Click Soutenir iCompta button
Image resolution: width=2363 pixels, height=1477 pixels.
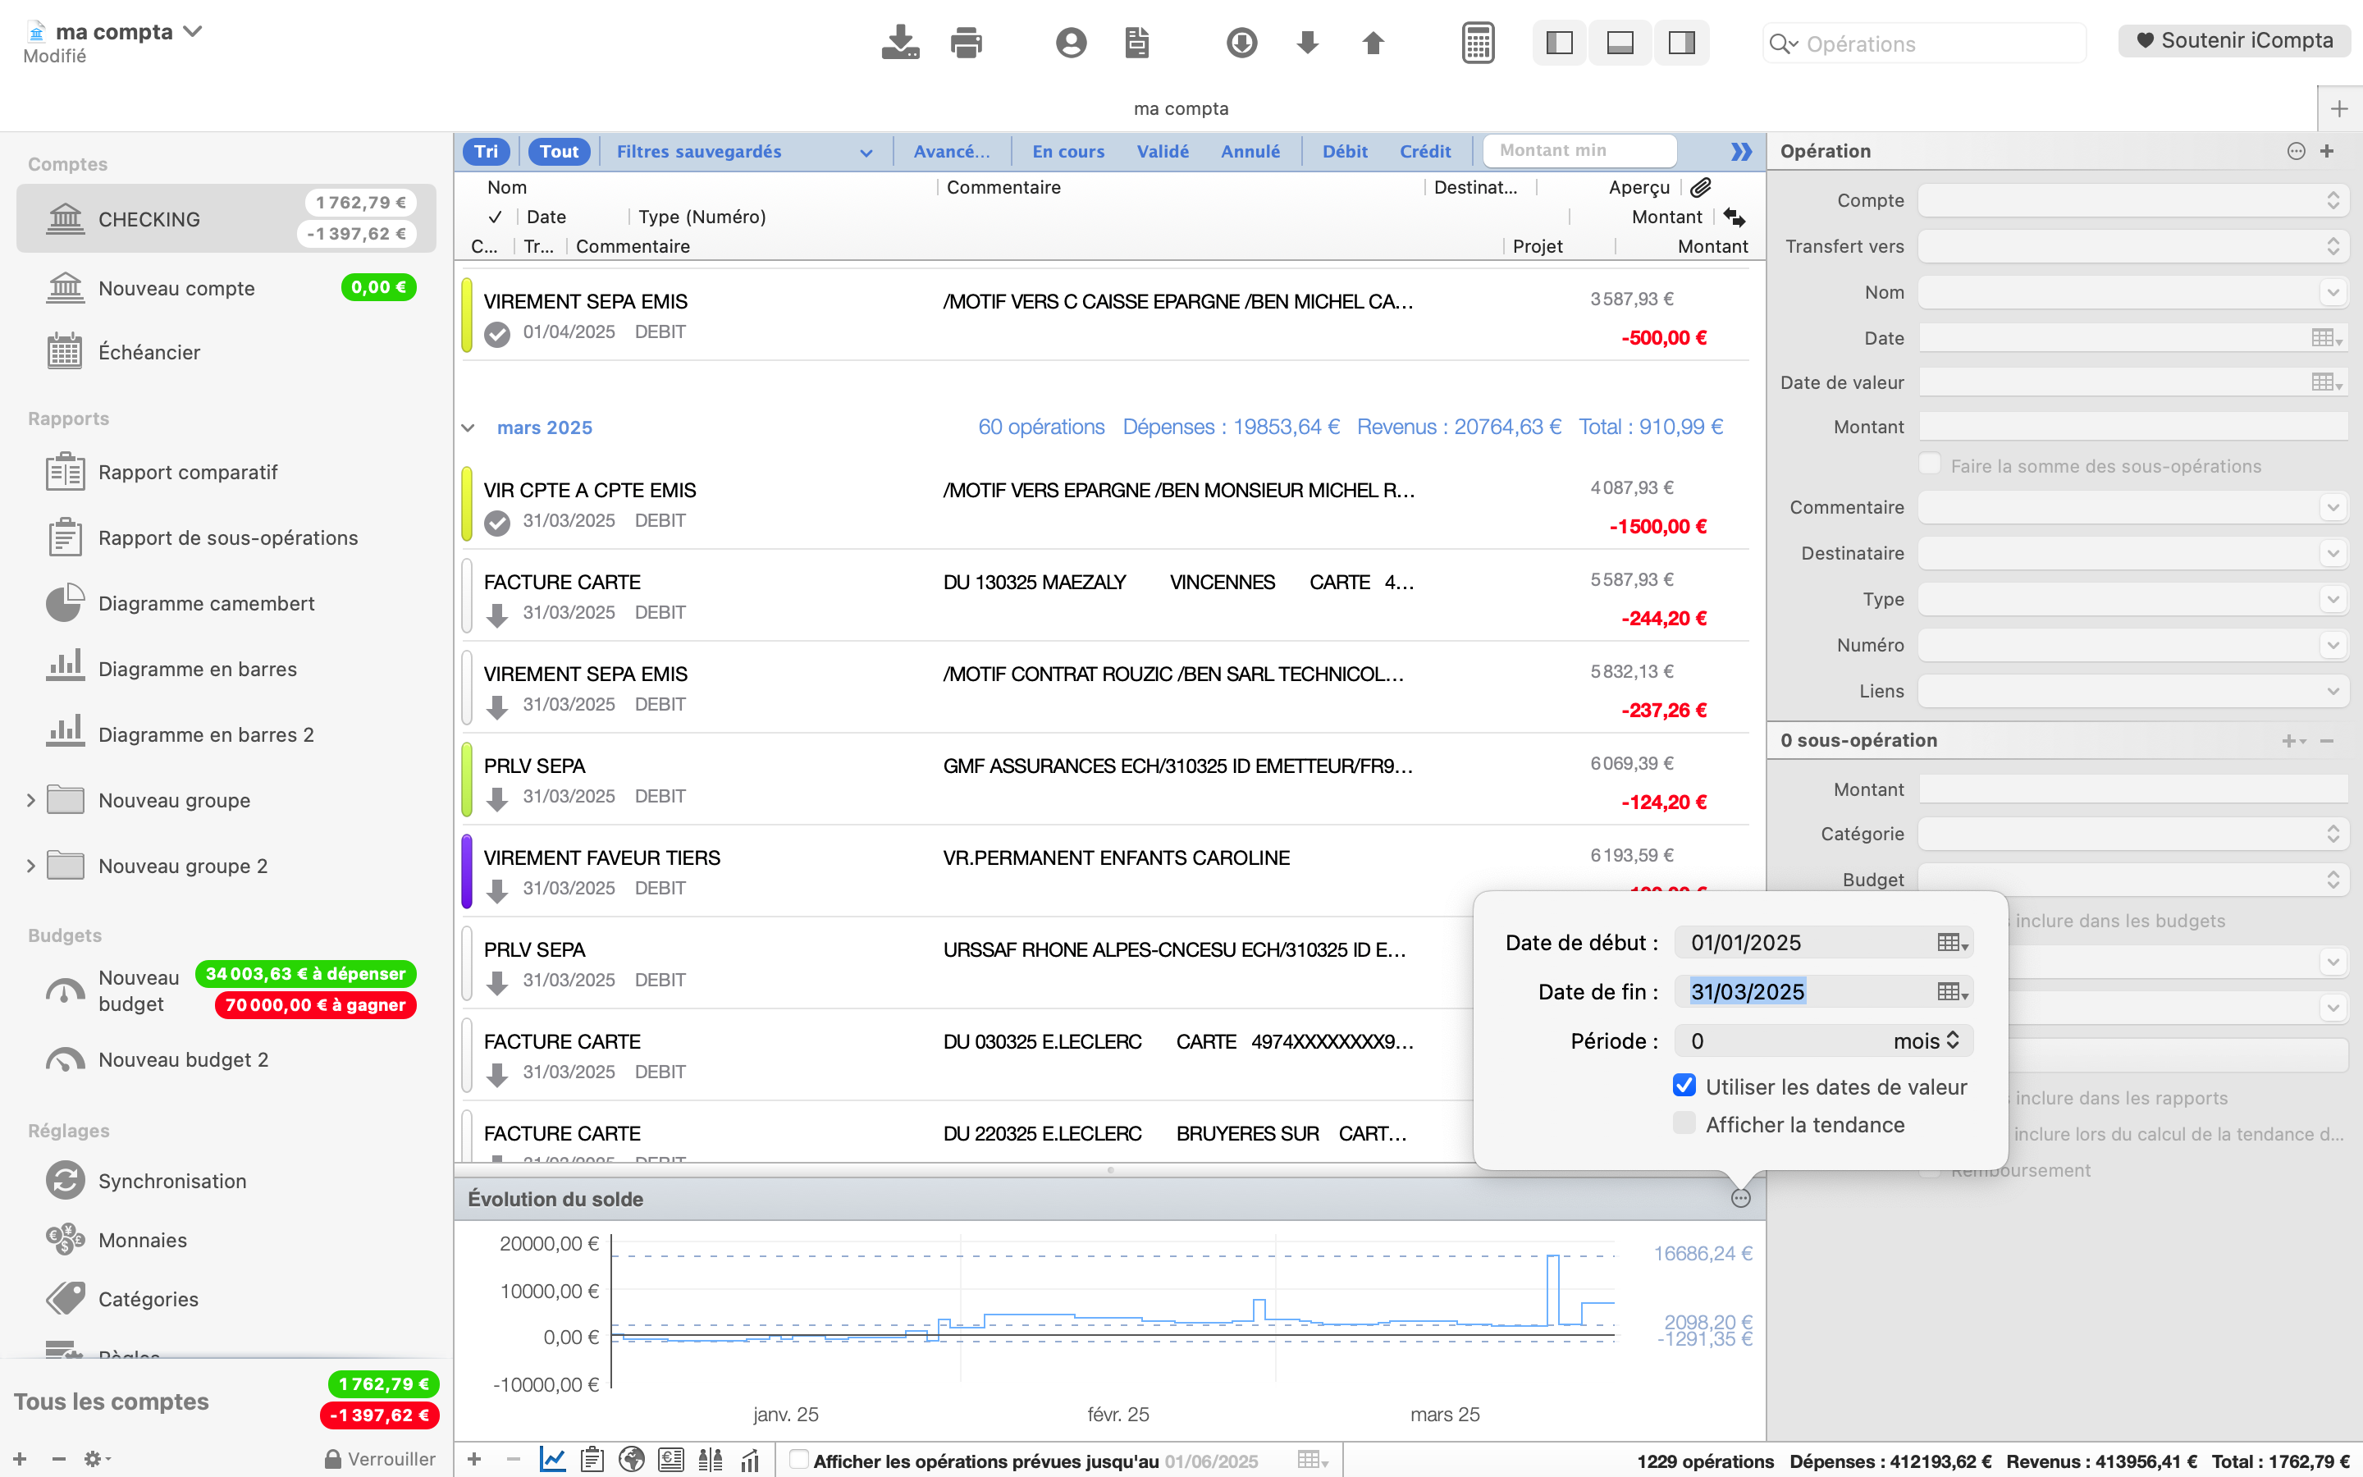(x=2234, y=40)
